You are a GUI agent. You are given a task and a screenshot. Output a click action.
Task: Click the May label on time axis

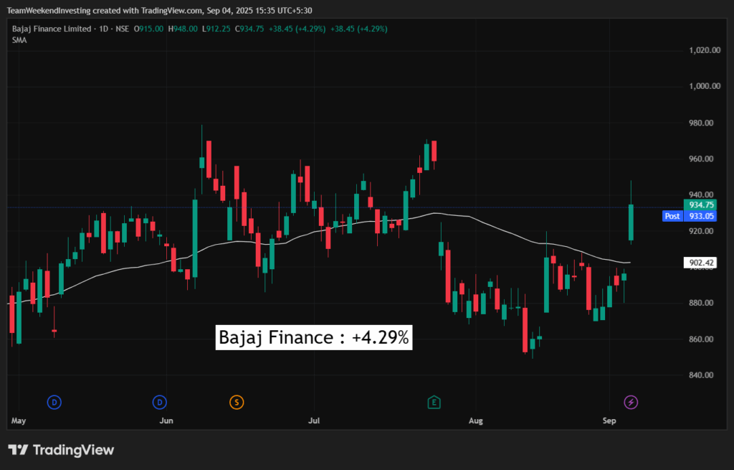tap(19, 420)
